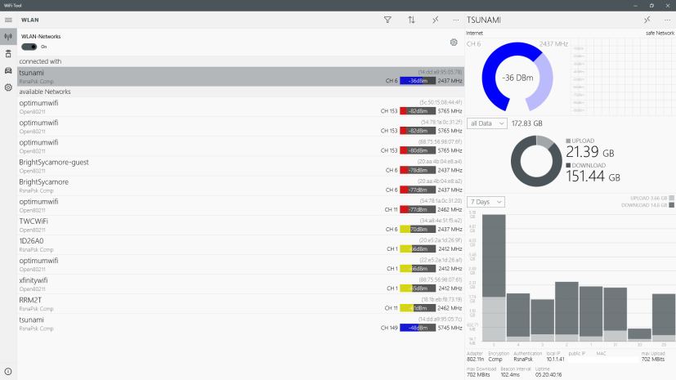Viewport: 676px width, 380px height.
Task: Select the xfinitywifi network row
Action: coord(240,284)
